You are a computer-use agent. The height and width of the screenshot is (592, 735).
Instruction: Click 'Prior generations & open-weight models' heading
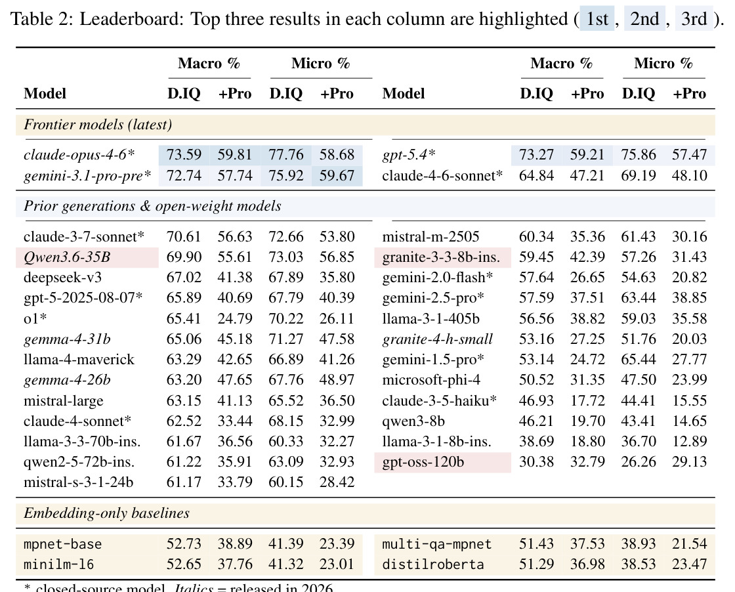[152, 206]
